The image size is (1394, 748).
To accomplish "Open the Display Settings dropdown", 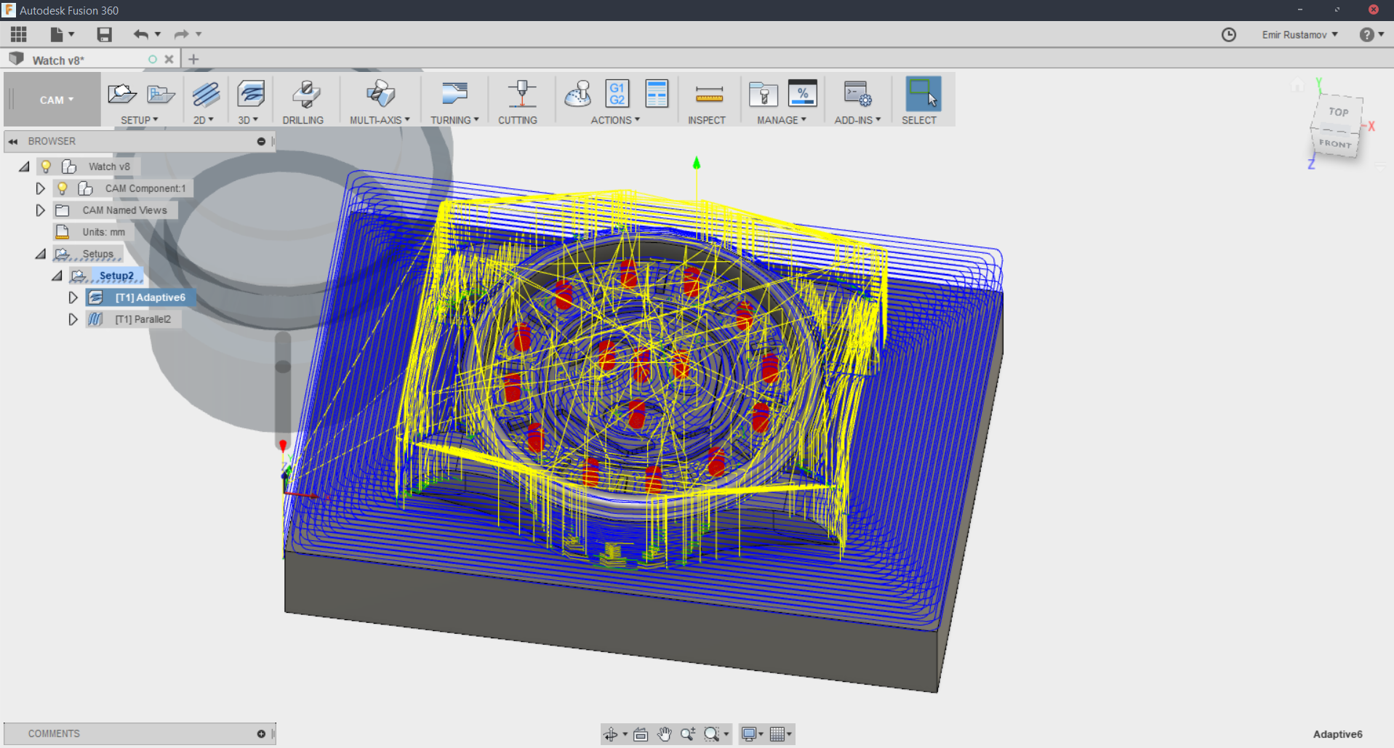I will pos(752,734).
